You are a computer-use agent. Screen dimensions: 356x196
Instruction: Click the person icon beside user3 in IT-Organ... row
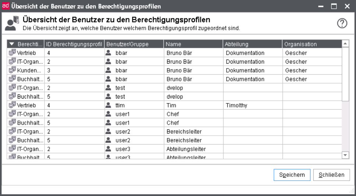tap(108, 149)
